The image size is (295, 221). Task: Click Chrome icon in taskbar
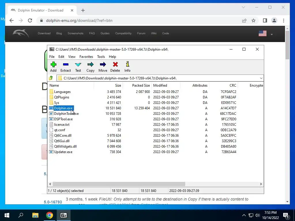pyautogui.click(x=49, y=215)
